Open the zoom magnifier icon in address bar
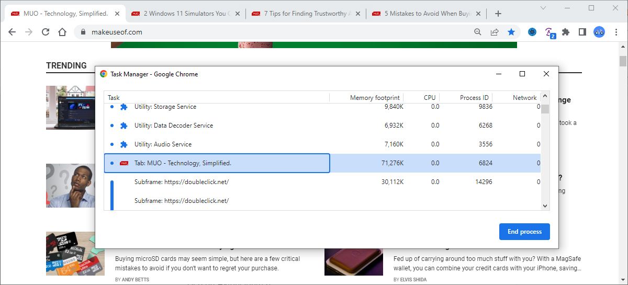The image size is (628, 285). [x=478, y=32]
